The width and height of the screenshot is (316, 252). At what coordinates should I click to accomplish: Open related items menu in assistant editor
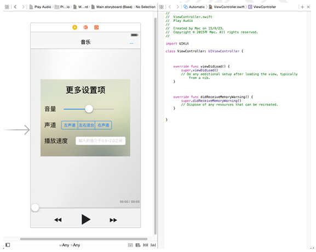(x=162, y=7)
